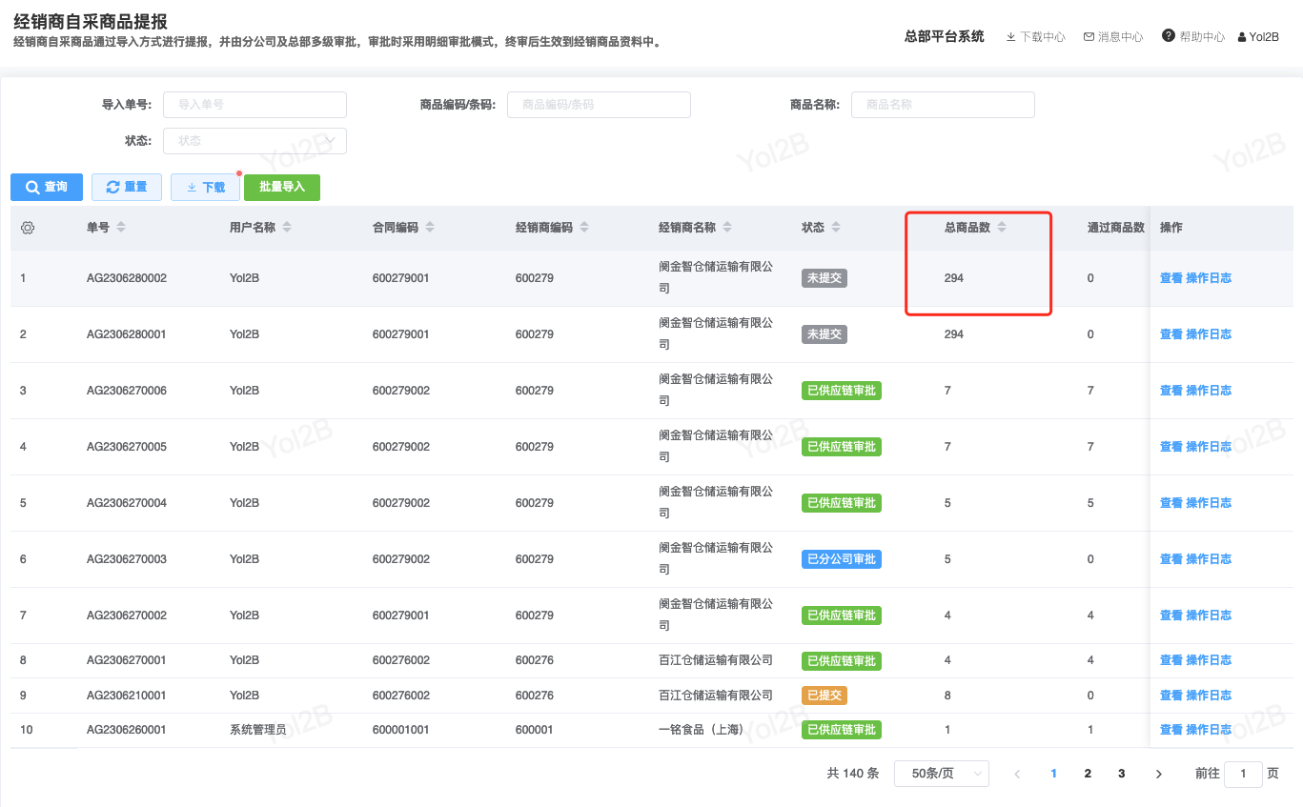Sort table by 状态 column

(x=836, y=228)
